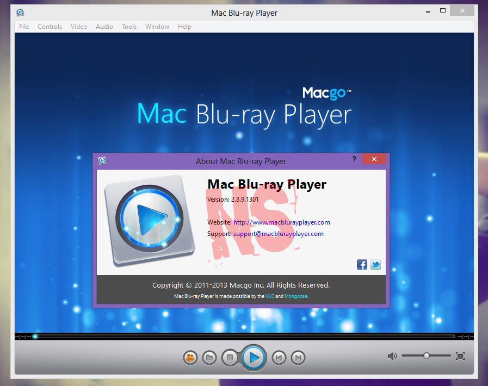Maximize the Mac Blu-ray Player window
Image resolution: width=488 pixels, height=386 pixels.
coord(442,11)
